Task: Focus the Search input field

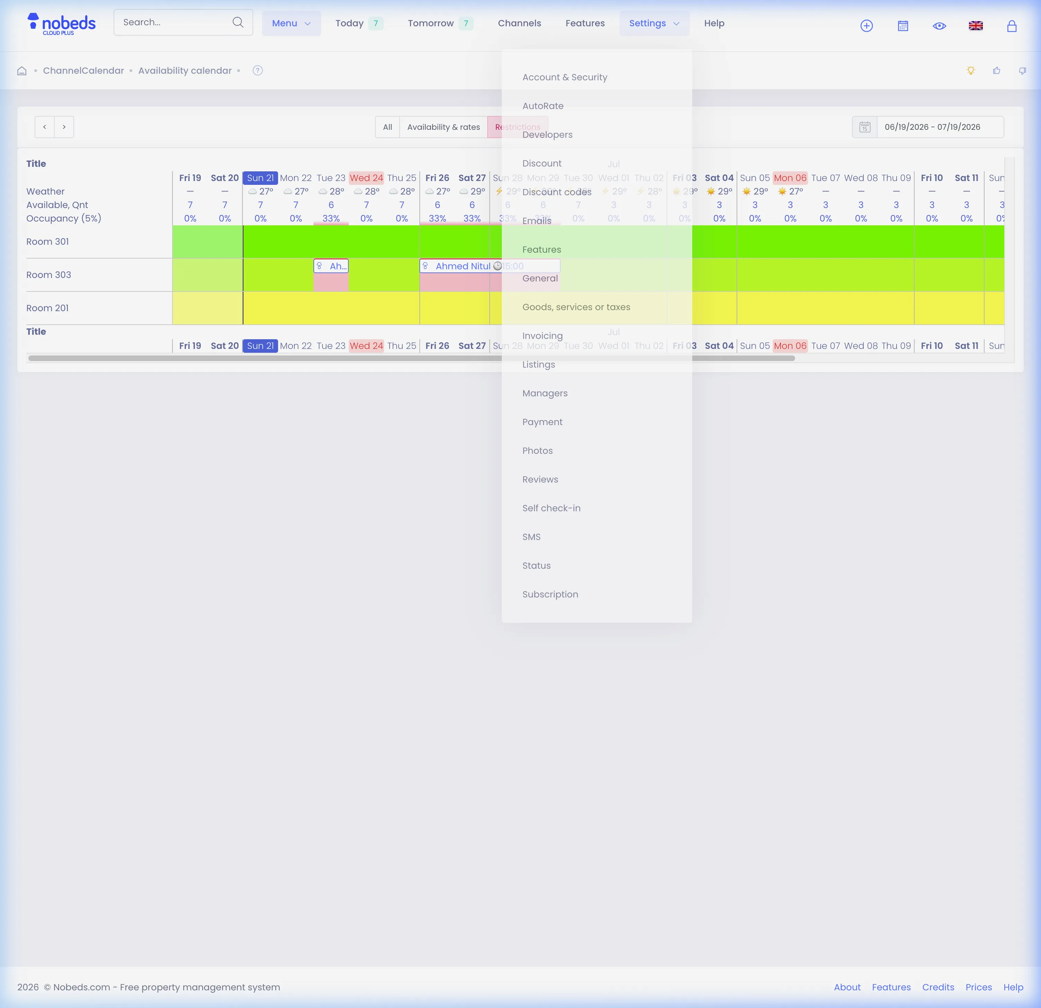Action: click(183, 22)
